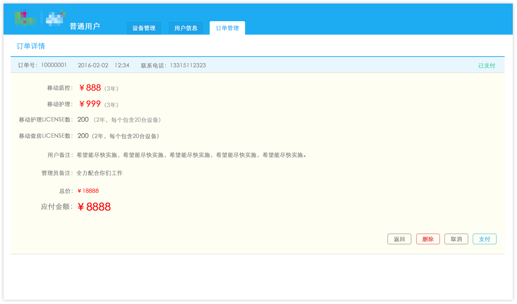
Task: Click the 返回 button
Action: coord(399,239)
